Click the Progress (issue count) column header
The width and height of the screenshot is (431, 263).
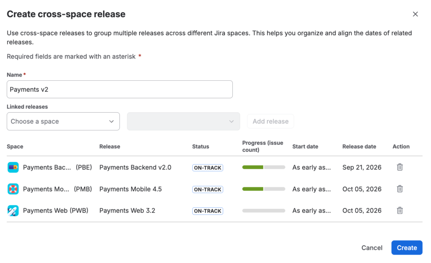point(263,146)
